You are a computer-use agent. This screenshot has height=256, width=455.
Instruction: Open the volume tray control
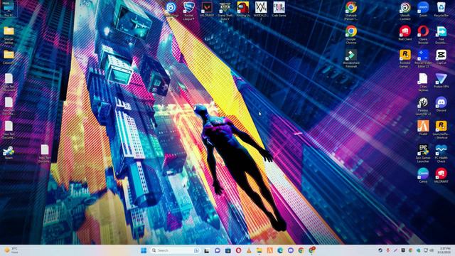(432, 250)
